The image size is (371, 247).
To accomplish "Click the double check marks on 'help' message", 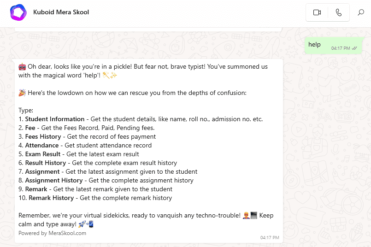I will [x=355, y=48].
